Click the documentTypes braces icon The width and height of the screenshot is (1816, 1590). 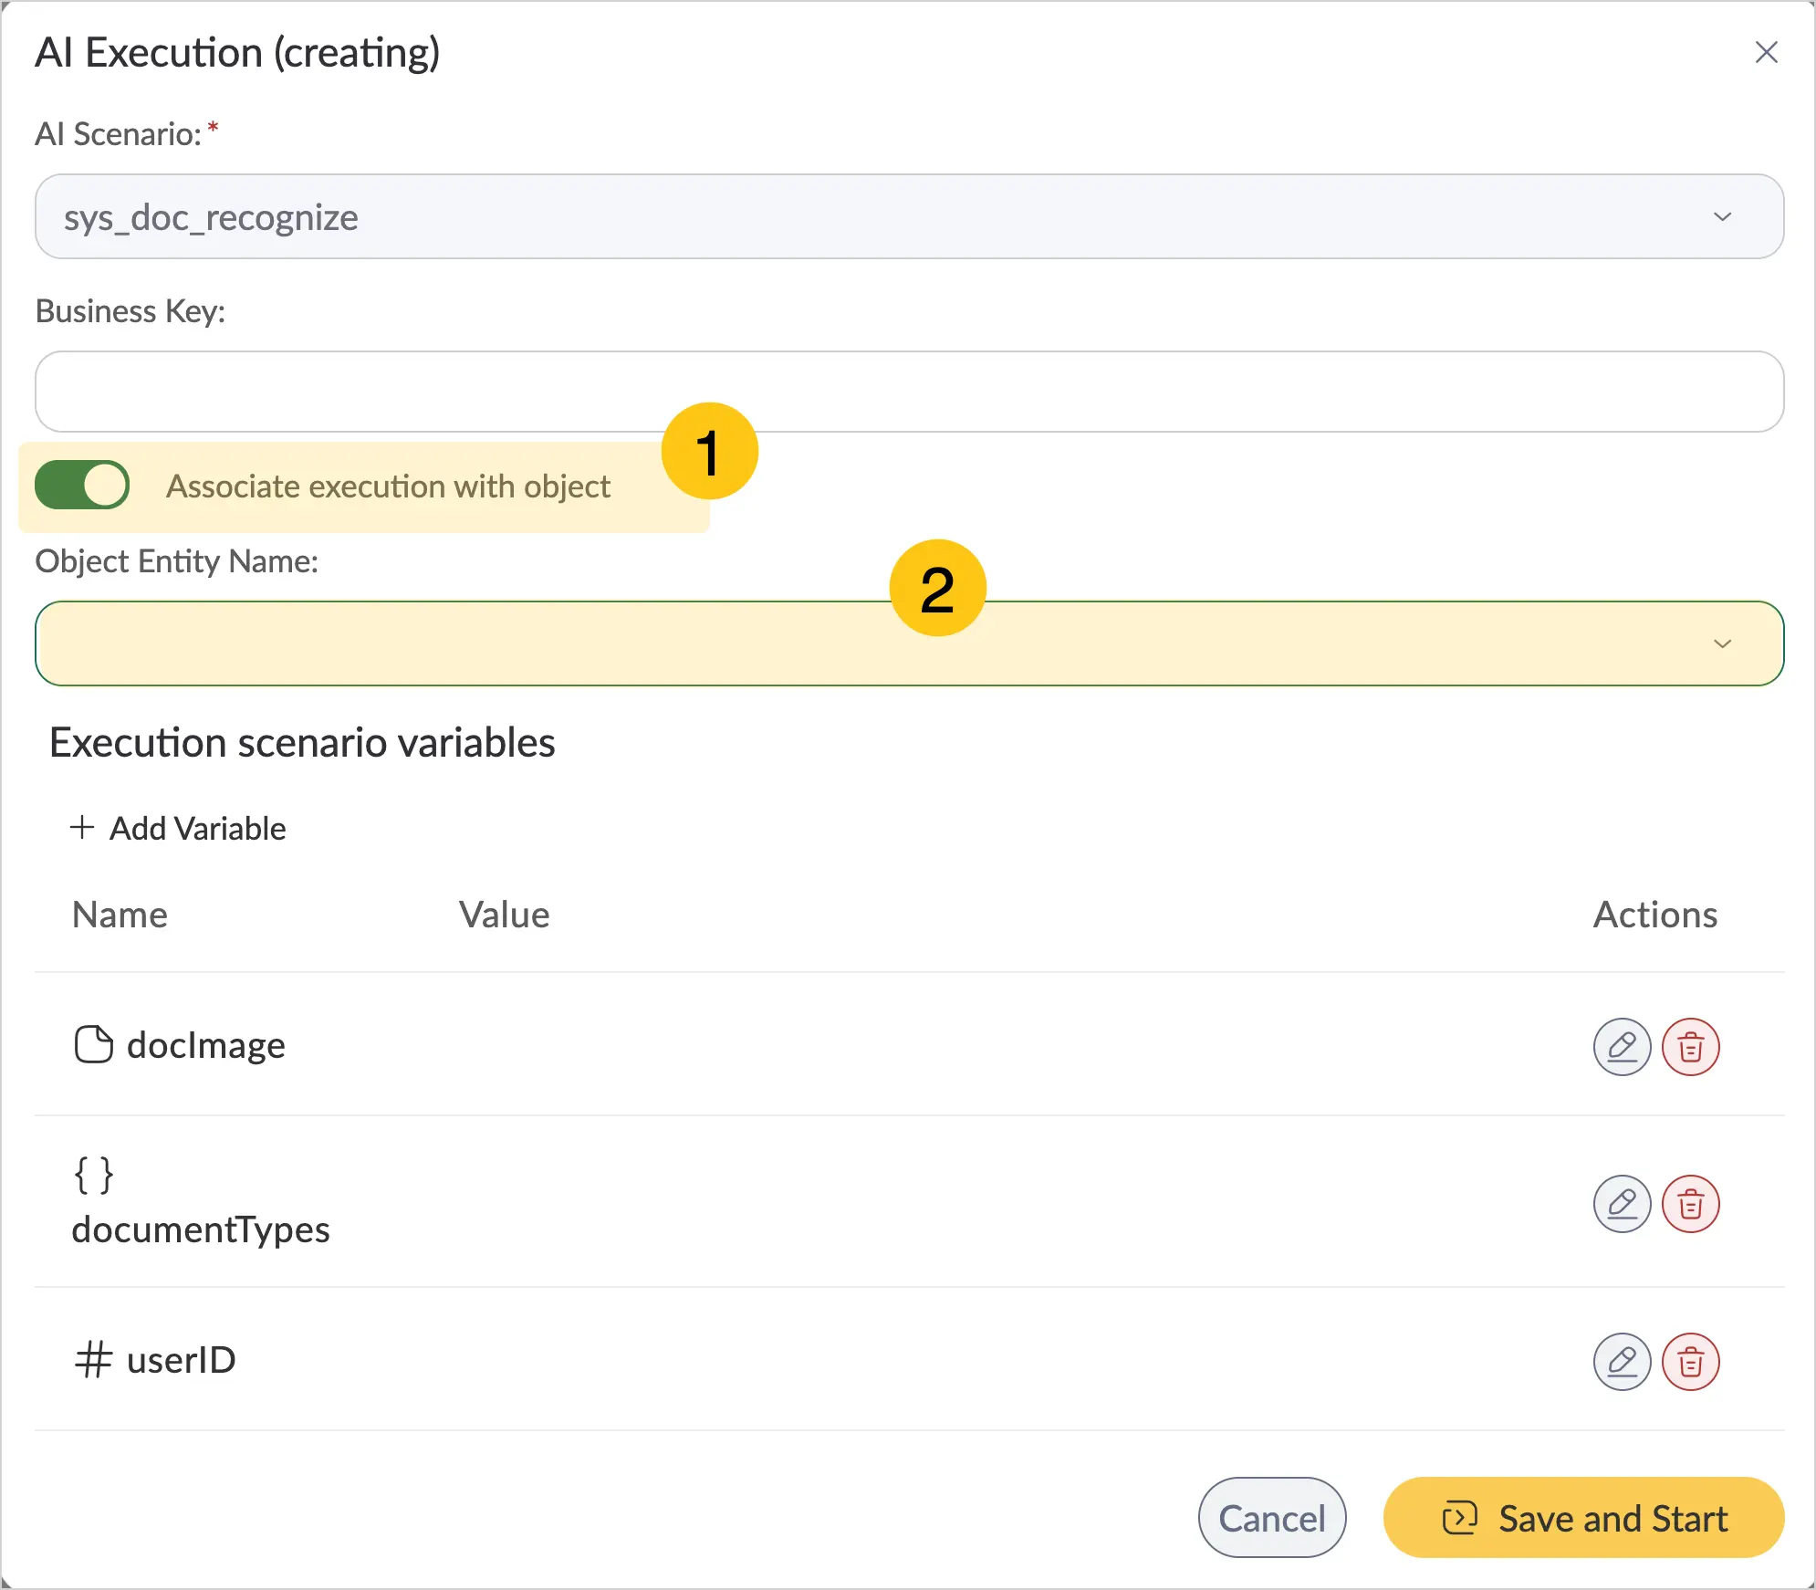click(x=93, y=1176)
